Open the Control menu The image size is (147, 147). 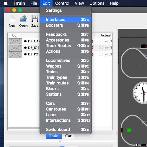coord(62,3)
